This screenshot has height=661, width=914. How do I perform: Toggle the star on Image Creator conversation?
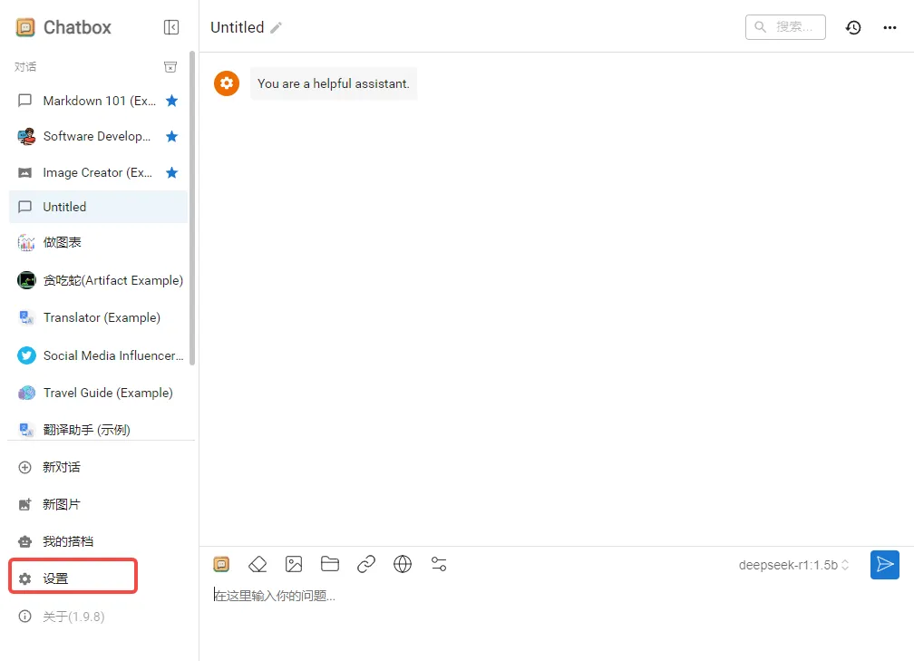(x=171, y=172)
